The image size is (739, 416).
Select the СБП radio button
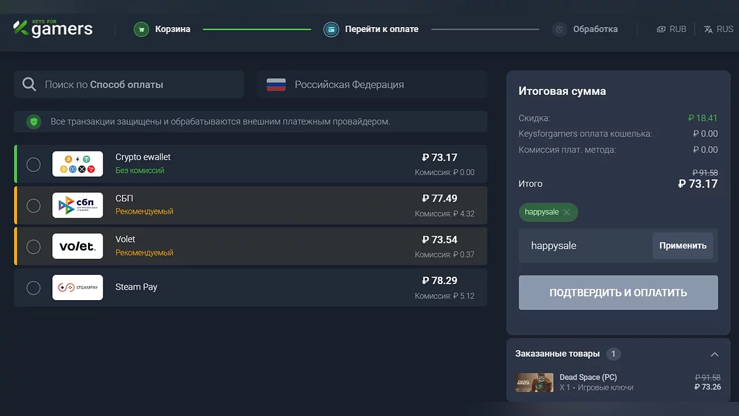(34, 205)
